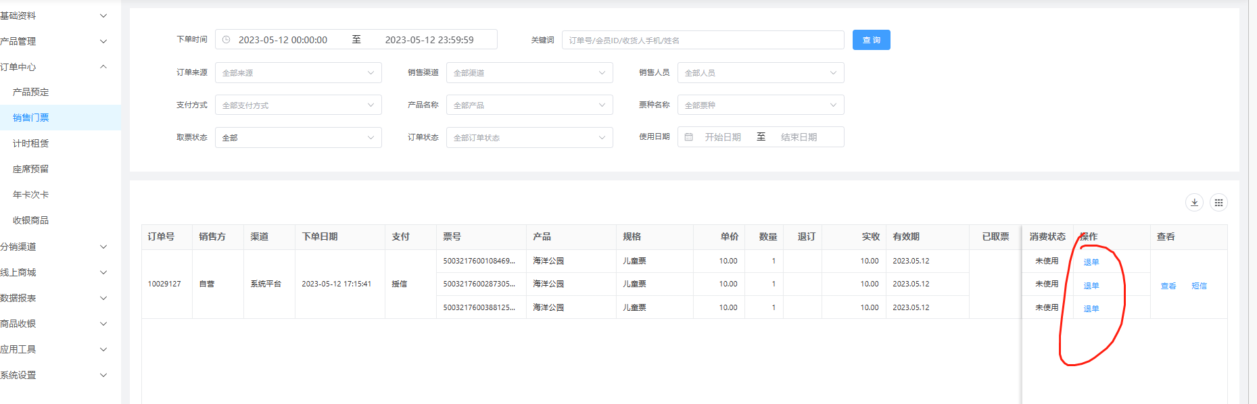Click the 短信 link in the table

click(x=1199, y=286)
